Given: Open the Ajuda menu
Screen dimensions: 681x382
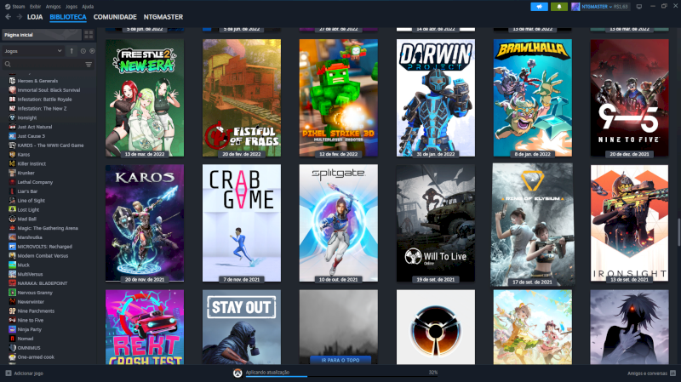Looking at the screenshot, I should (x=88, y=7).
